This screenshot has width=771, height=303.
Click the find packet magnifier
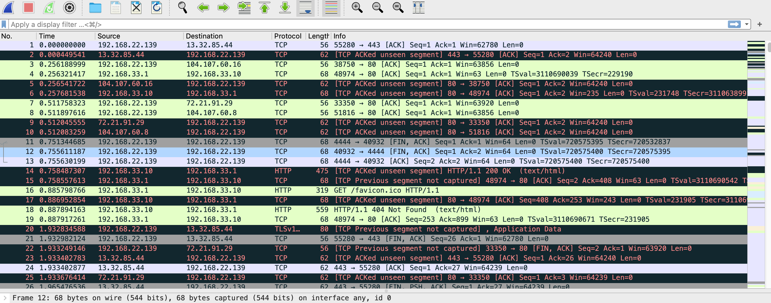(183, 8)
